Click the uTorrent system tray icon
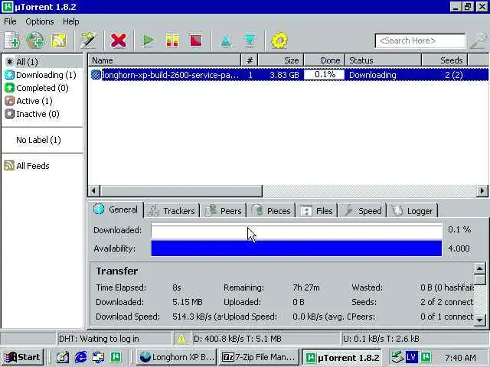 click(x=426, y=357)
